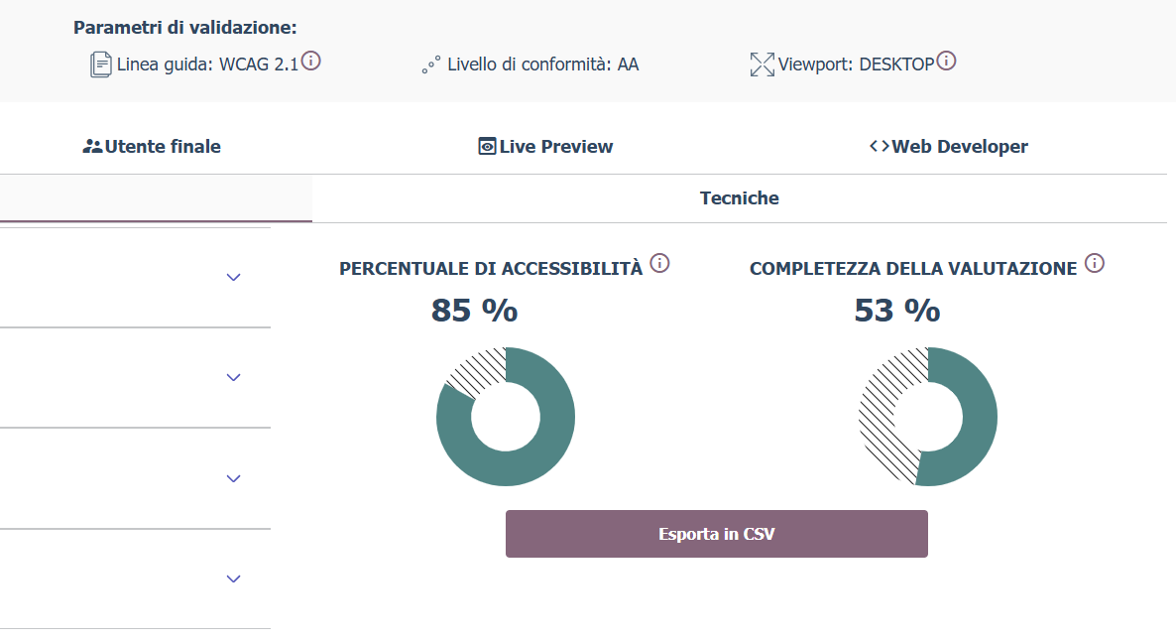Click the document icon beside Linea guida
The height and width of the screenshot is (643, 1176).
coord(100,65)
